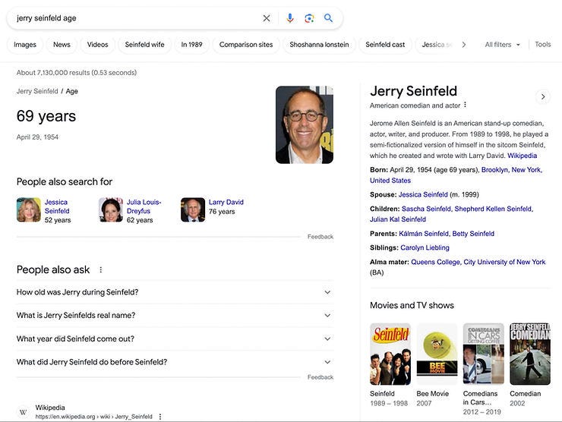562x422 pixels.
Task: Clear the search box with X icon
Action: coord(267,18)
